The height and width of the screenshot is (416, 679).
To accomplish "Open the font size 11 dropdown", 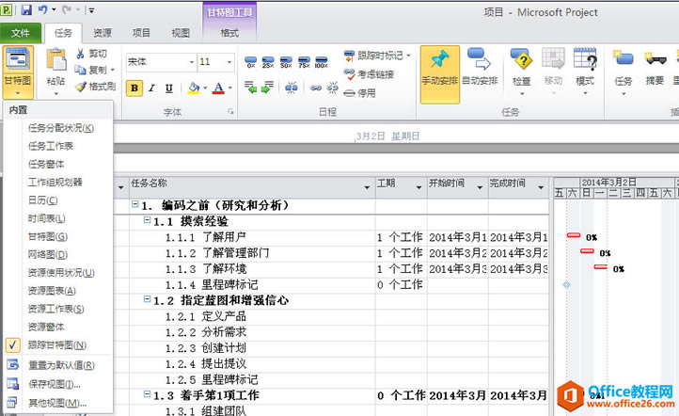I will [x=229, y=62].
